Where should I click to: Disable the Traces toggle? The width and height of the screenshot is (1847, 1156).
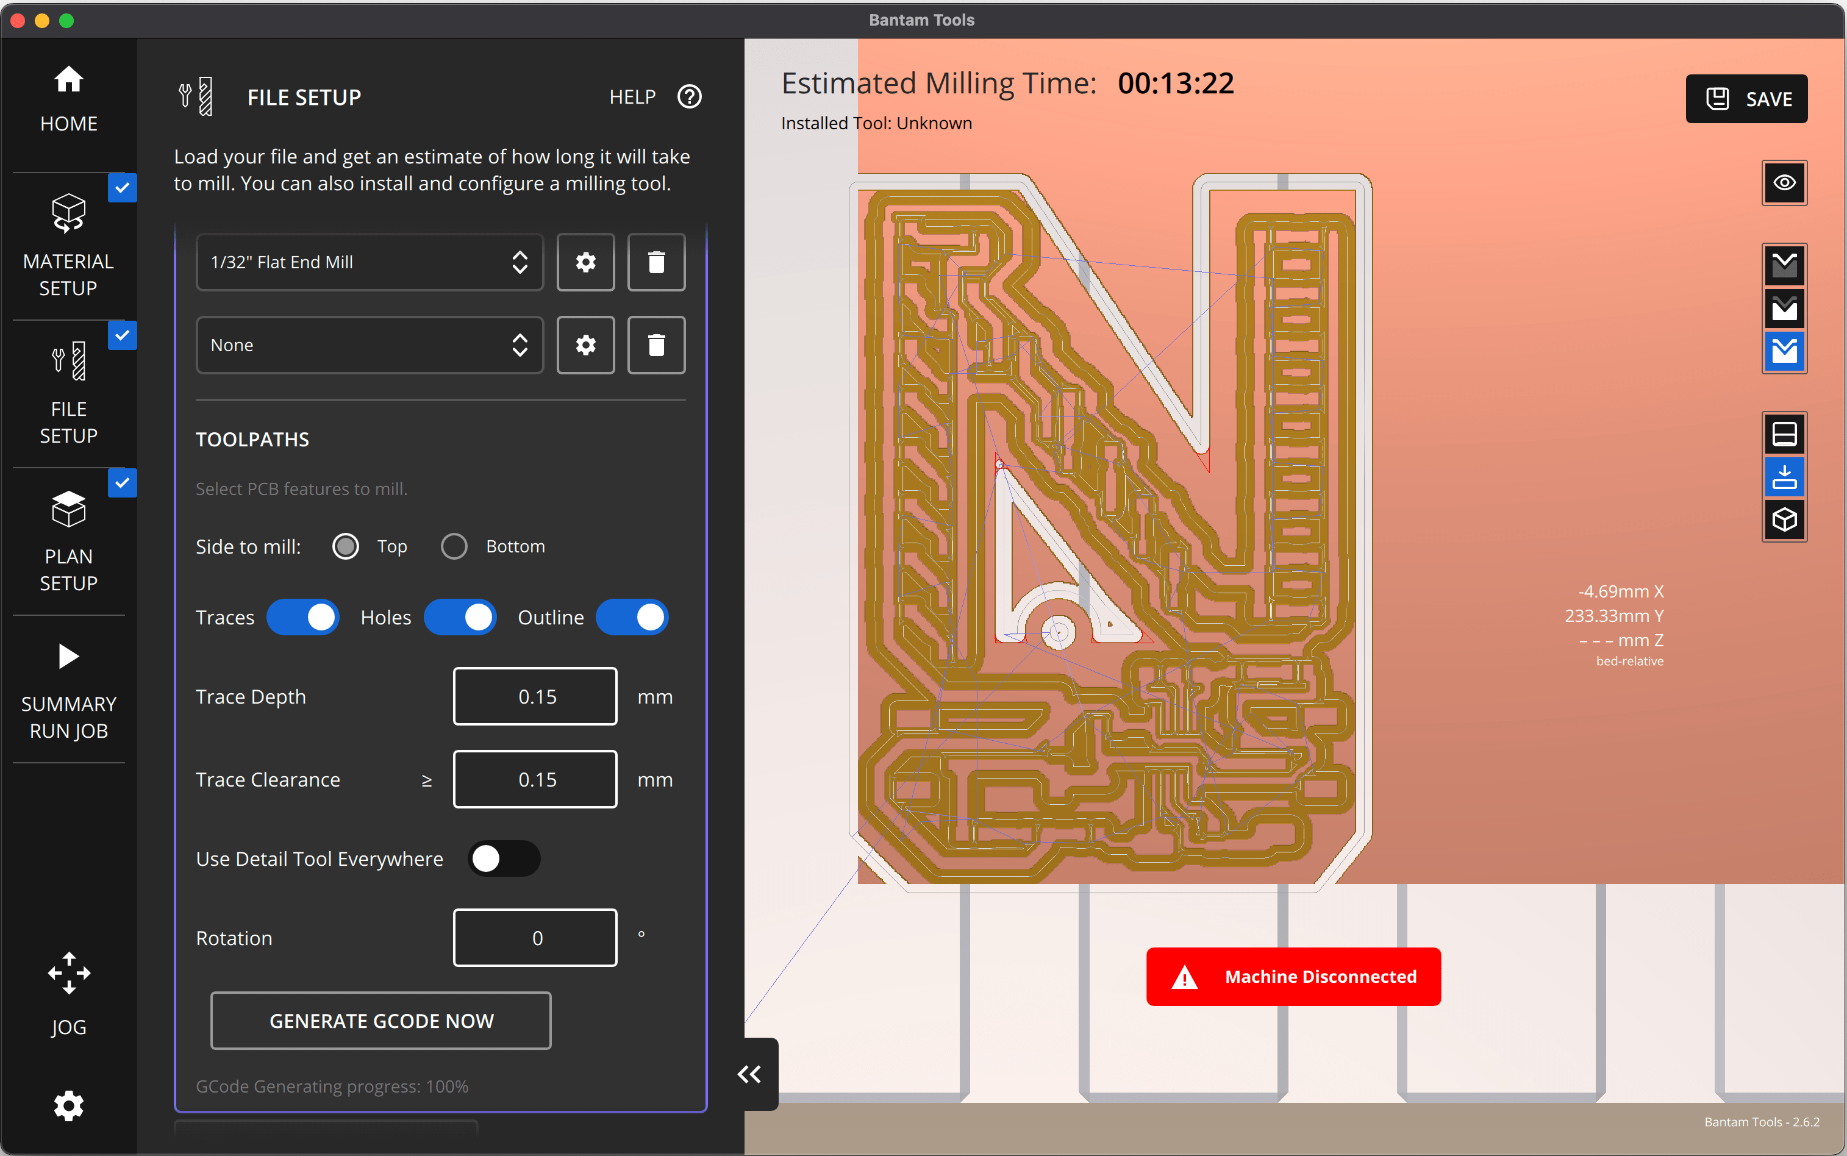tap(302, 617)
